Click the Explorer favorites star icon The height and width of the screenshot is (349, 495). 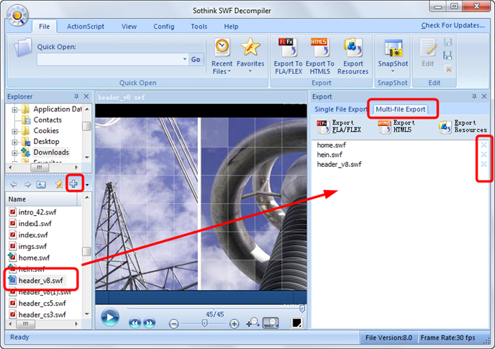point(59,183)
